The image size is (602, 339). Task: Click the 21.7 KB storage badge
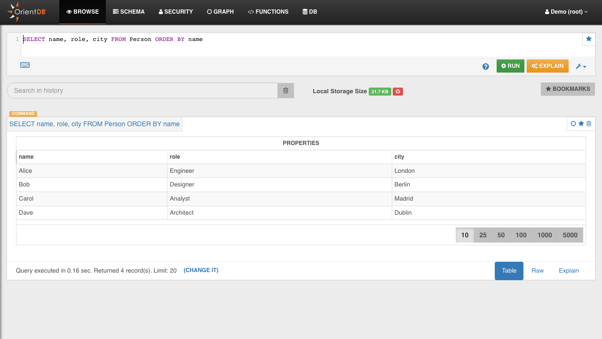380,91
